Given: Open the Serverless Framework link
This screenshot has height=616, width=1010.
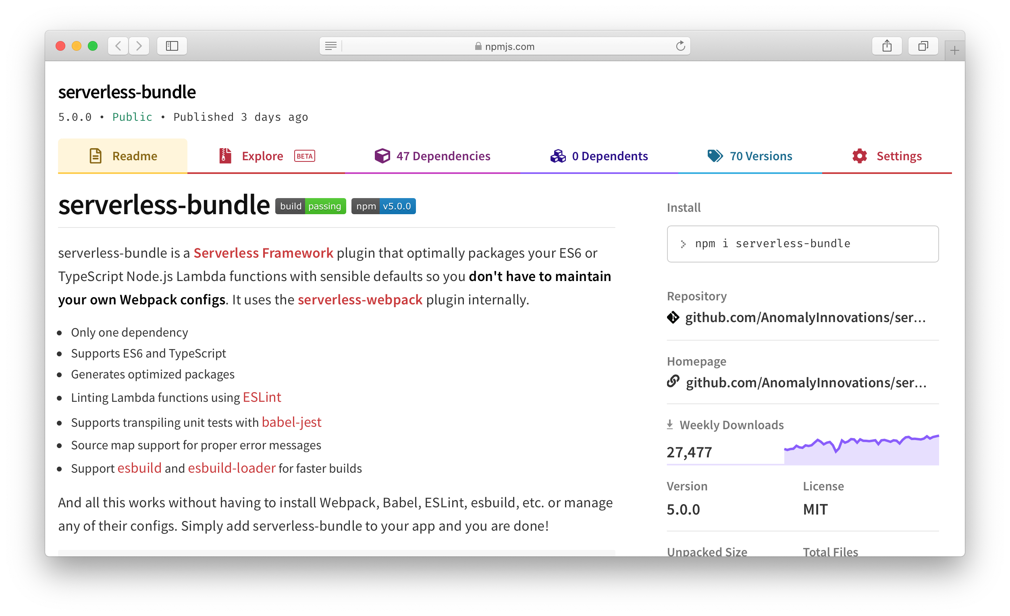Looking at the screenshot, I should [x=263, y=253].
